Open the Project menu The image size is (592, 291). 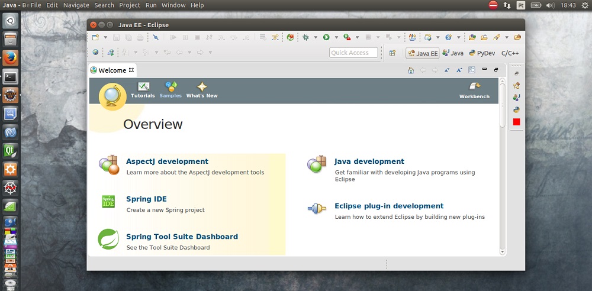point(130,5)
